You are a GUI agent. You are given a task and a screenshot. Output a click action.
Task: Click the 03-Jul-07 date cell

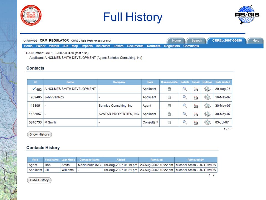[223, 122]
